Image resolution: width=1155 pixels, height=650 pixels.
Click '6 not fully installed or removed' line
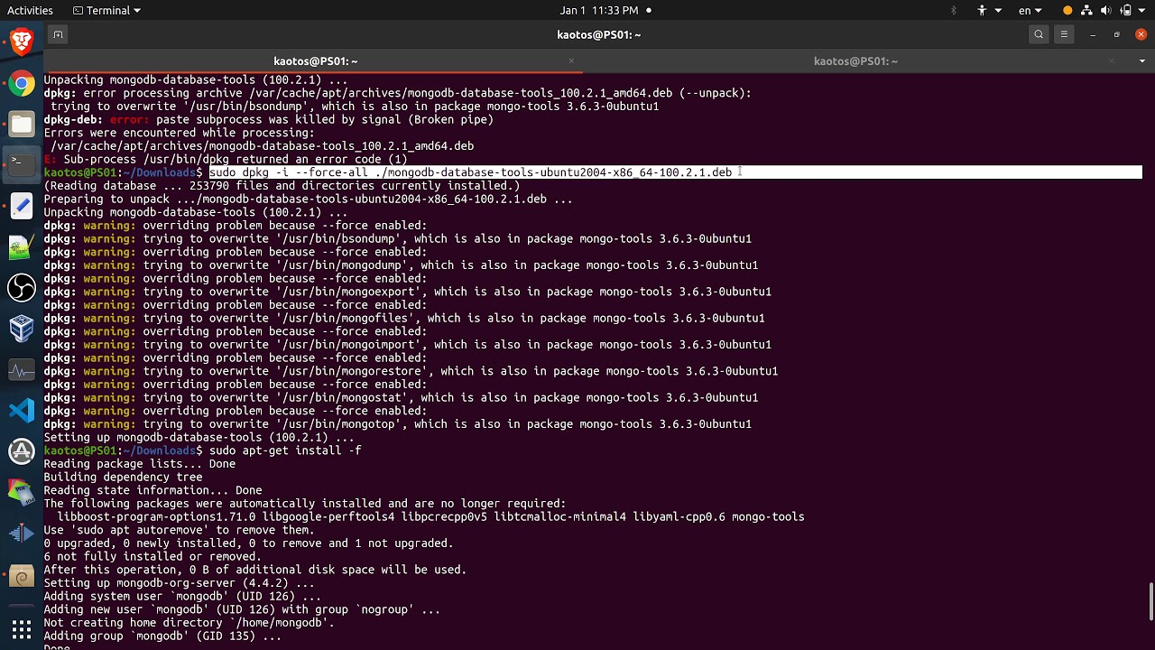(152, 557)
